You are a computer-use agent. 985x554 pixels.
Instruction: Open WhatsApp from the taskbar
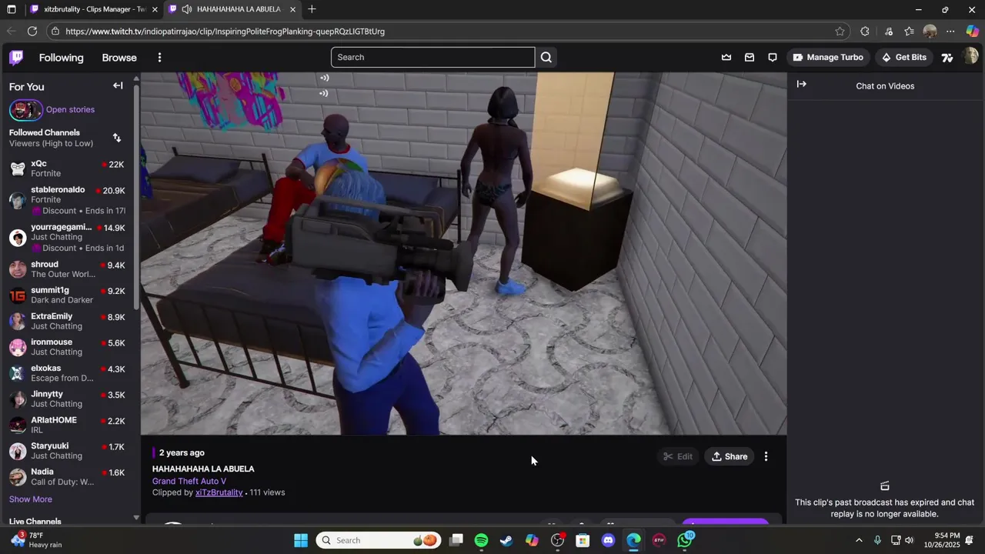pos(684,540)
